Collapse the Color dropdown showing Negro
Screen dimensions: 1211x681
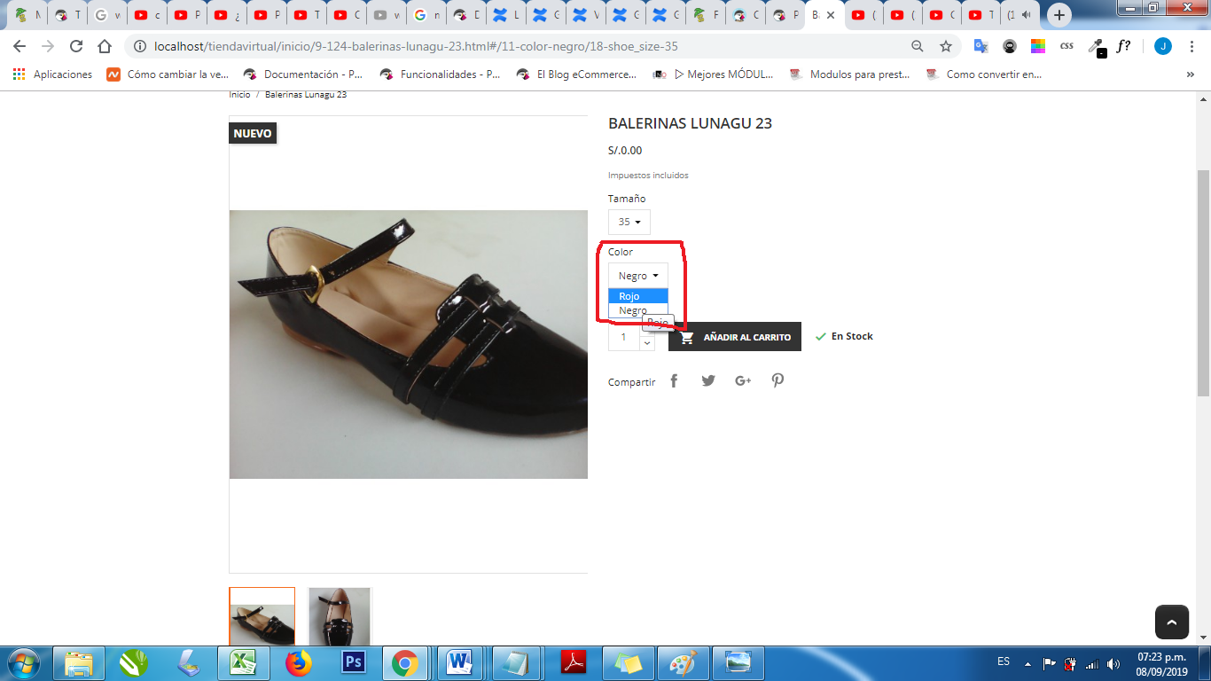coord(638,276)
